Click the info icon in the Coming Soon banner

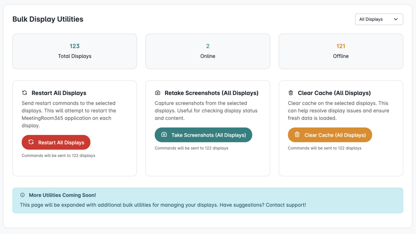click(x=22, y=195)
